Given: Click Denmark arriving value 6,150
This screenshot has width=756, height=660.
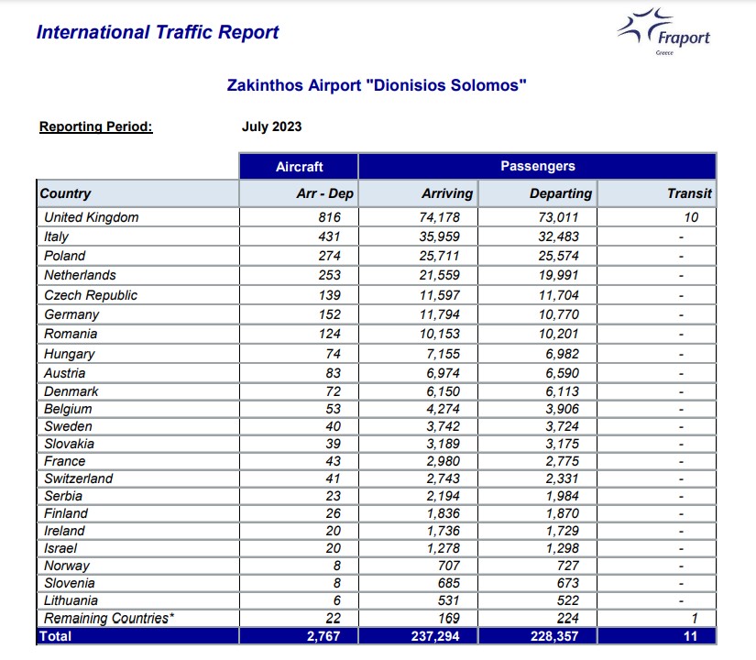Looking at the screenshot, I should coord(444,391).
